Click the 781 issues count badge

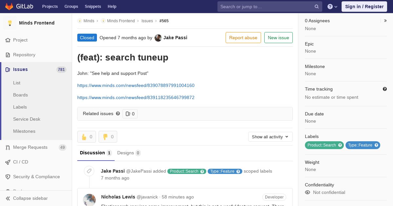tap(61, 69)
